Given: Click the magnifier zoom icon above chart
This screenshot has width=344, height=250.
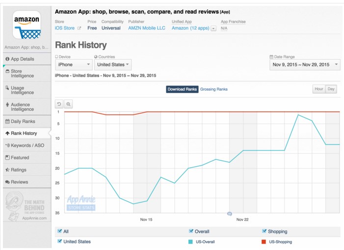Looking at the screenshot, I should [68, 104].
